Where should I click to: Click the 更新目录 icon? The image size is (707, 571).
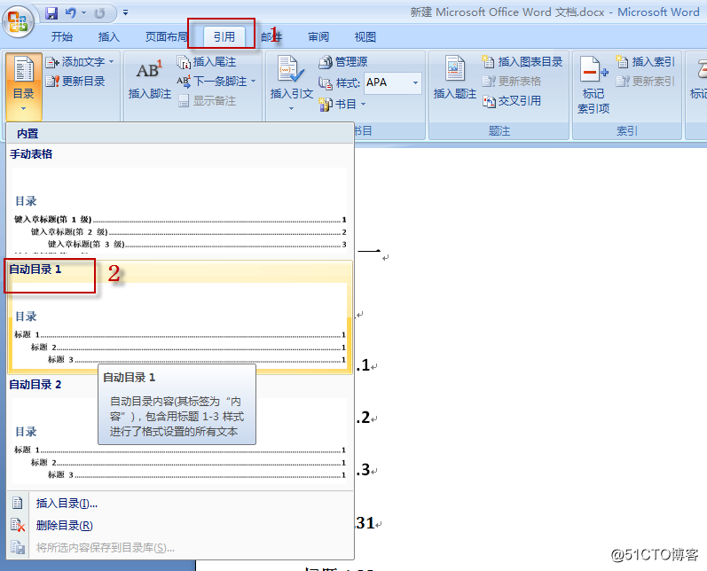[x=52, y=81]
